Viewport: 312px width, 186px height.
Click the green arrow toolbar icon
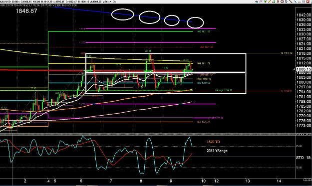pyautogui.click(x=265, y=1)
